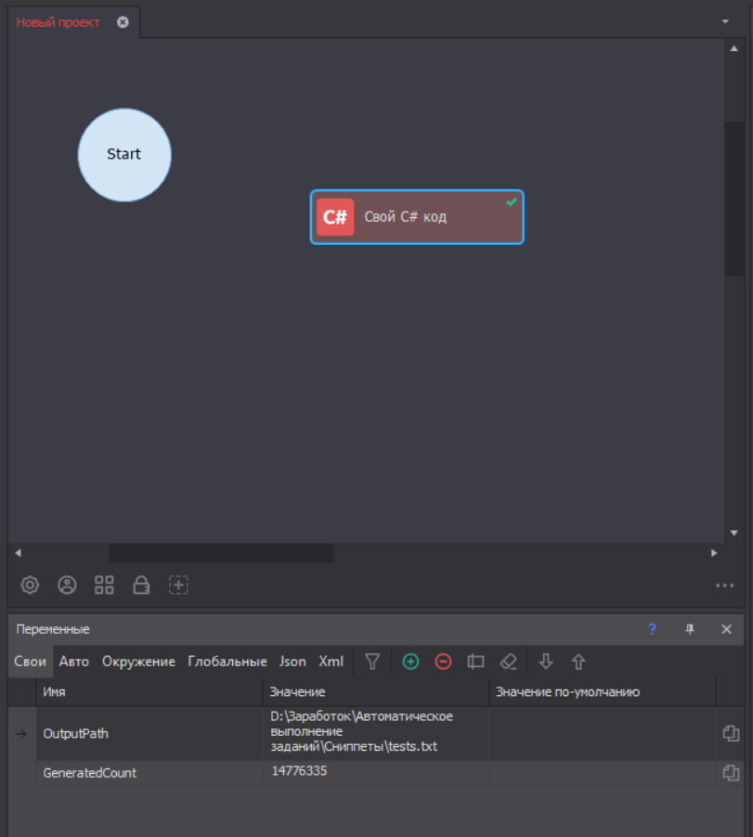Click the Start node
Viewport: 753px width, 837px height.
tap(124, 155)
